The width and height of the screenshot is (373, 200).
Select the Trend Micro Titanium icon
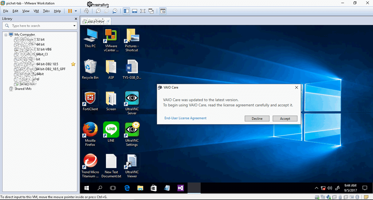pos(90,166)
